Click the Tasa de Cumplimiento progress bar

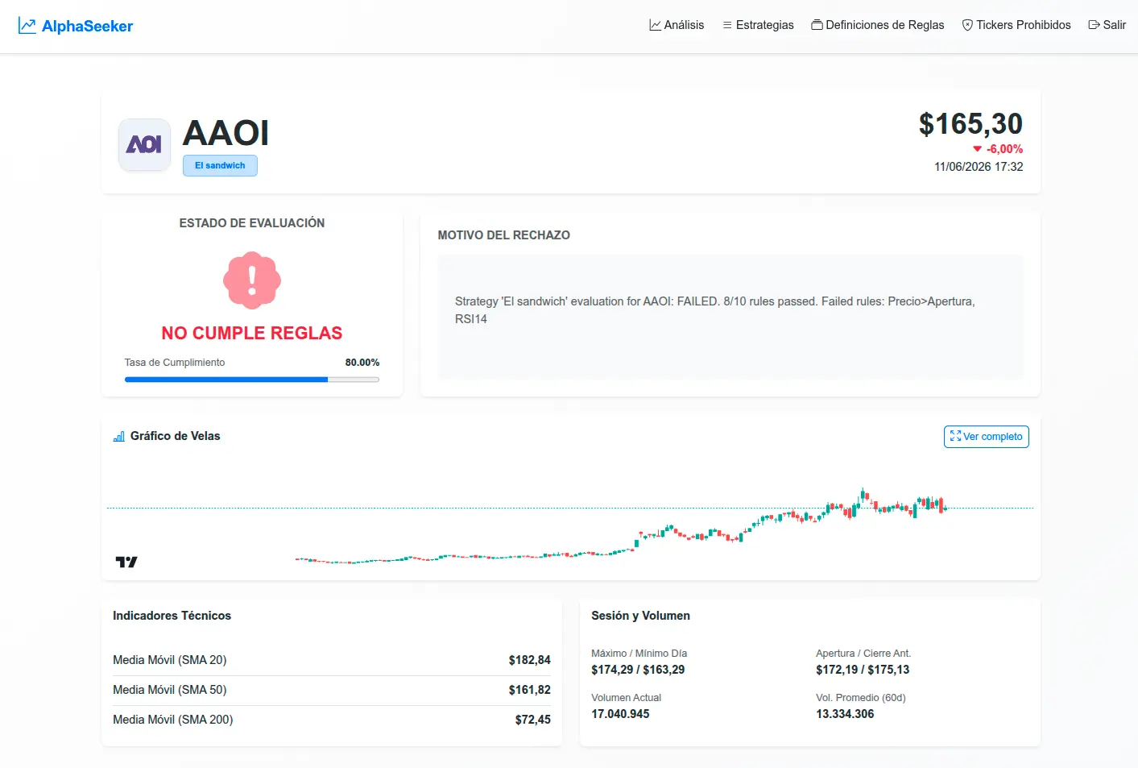coord(252,380)
